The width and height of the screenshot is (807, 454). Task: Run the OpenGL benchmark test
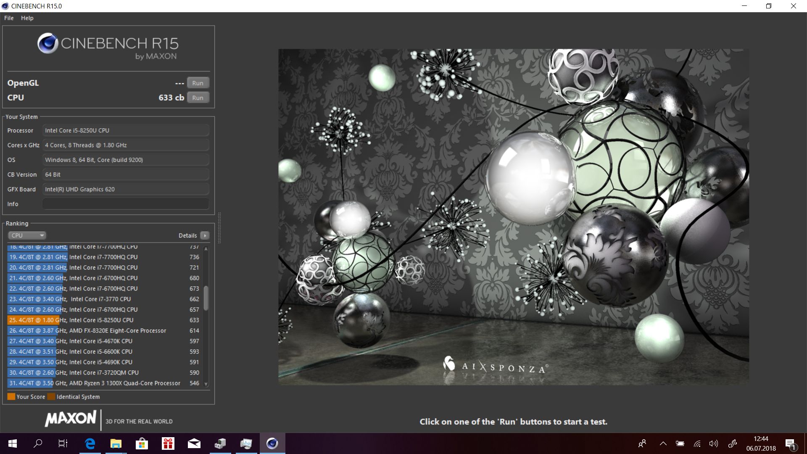tap(198, 83)
